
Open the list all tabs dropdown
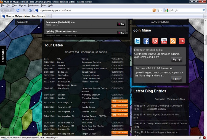click(205, 16)
